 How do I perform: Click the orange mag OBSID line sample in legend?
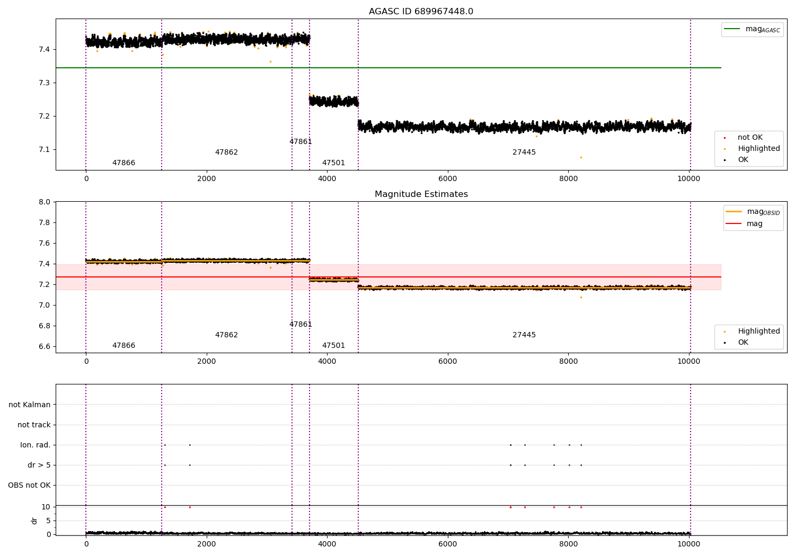click(x=734, y=211)
